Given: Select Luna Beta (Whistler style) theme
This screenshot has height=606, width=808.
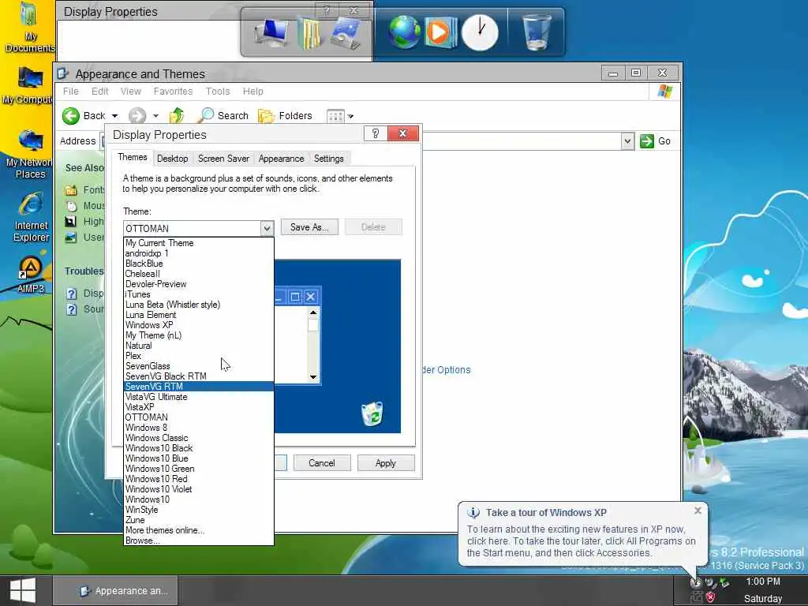Looking at the screenshot, I should click(199, 305).
